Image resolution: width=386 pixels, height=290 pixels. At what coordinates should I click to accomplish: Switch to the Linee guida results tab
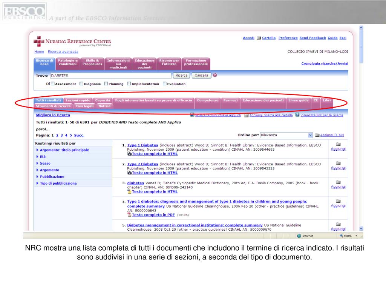(x=299, y=100)
